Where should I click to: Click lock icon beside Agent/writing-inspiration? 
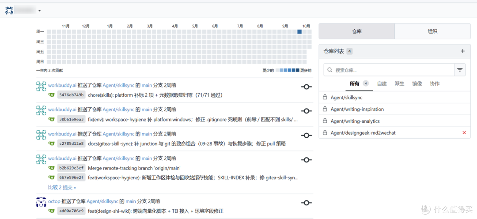[325, 109]
